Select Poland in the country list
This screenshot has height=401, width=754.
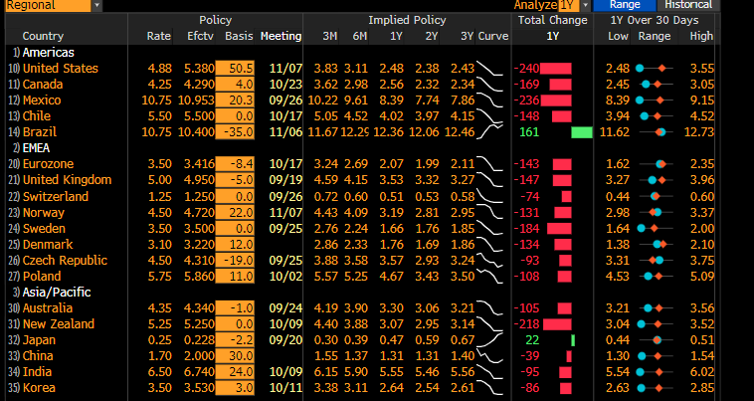coord(42,276)
